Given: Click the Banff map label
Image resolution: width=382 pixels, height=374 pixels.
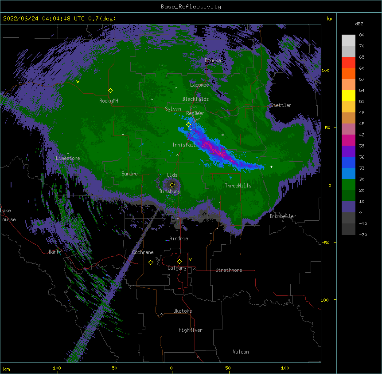Looking at the screenshot, I should pos(55,252).
